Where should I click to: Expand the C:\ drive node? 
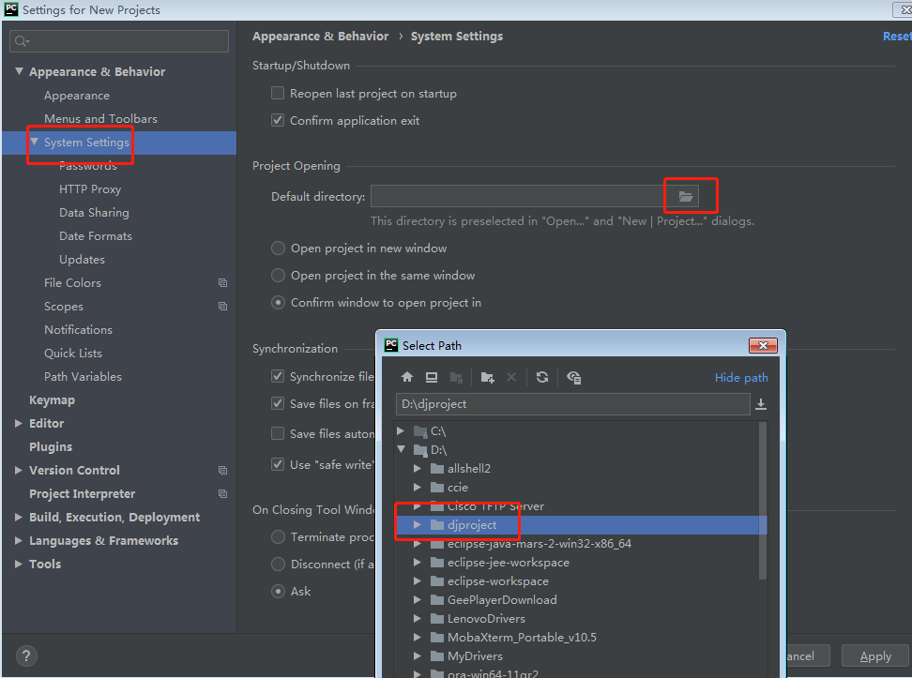[400, 430]
